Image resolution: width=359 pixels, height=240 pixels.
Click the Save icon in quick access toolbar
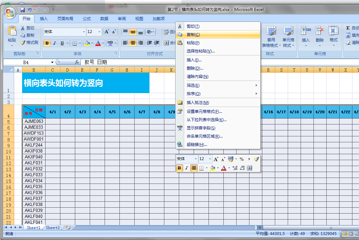(x=22, y=10)
